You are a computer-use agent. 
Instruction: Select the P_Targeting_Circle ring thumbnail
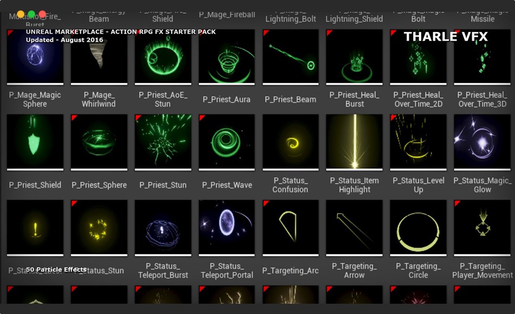point(419,227)
